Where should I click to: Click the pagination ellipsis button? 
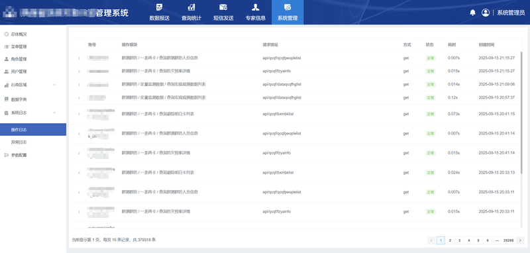click(x=497, y=240)
